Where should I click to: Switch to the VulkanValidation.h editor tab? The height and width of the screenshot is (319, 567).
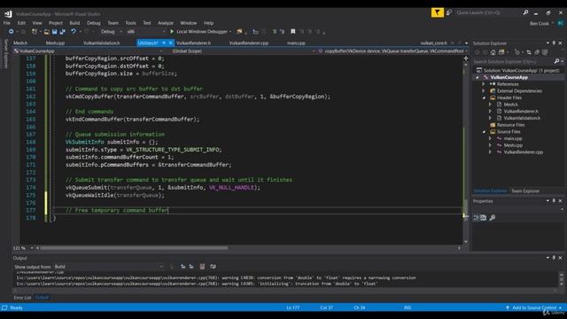(x=101, y=43)
